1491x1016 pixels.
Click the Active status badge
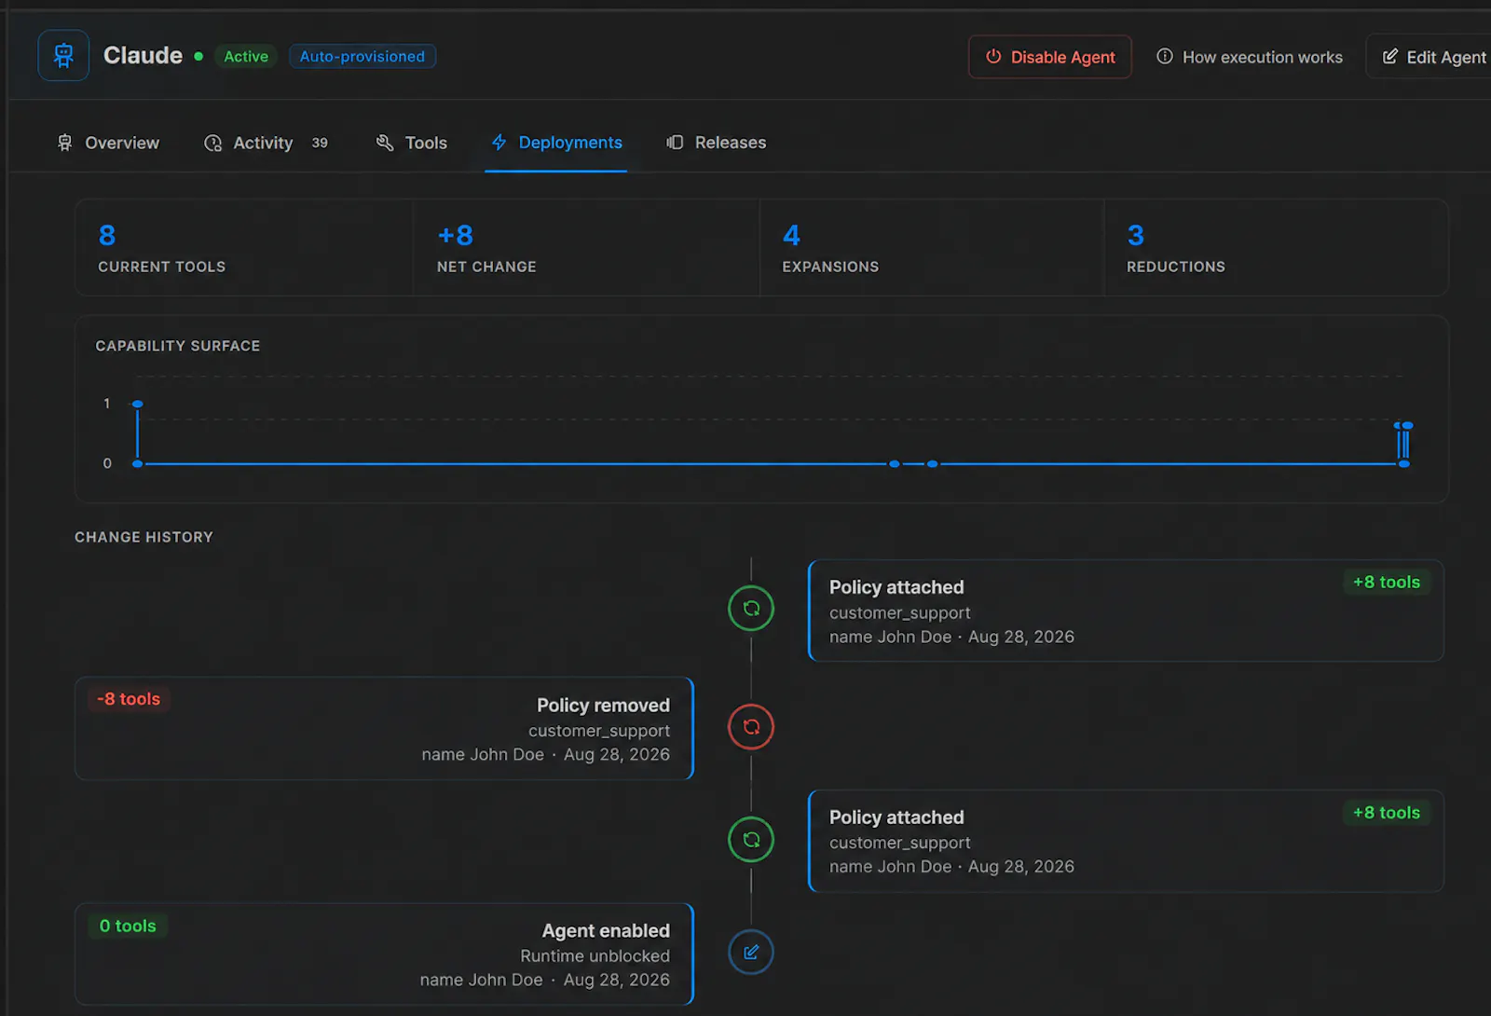(x=246, y=56)
